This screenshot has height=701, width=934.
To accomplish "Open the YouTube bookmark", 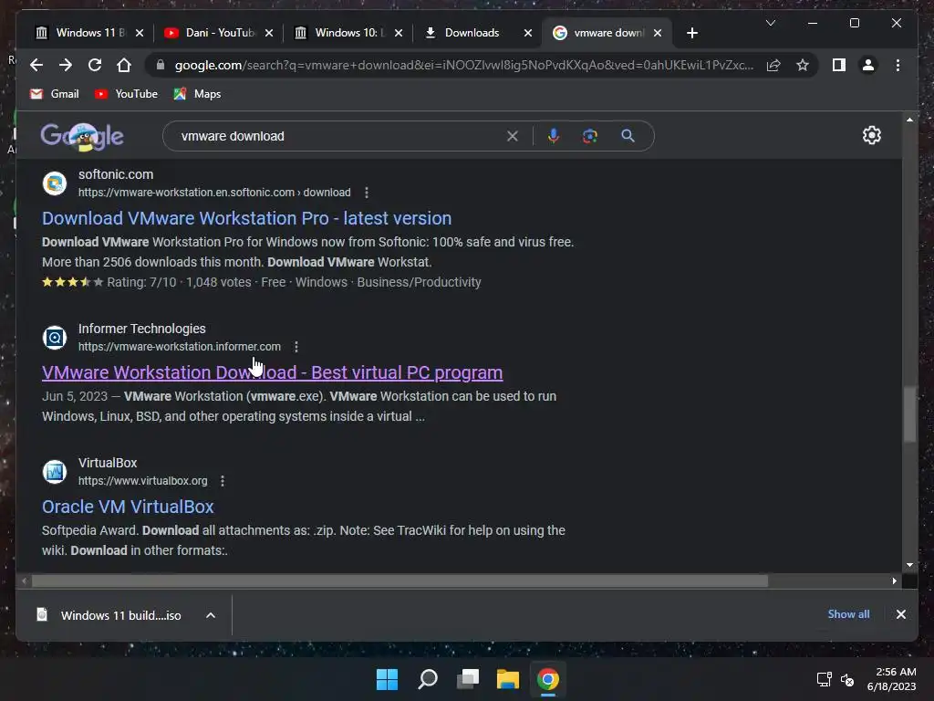I will (x=126, y=94).
